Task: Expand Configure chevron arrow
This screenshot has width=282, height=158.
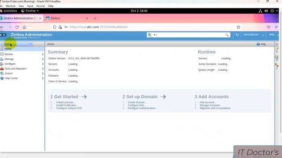Action: pyautogui.click(x=43, y=64)
